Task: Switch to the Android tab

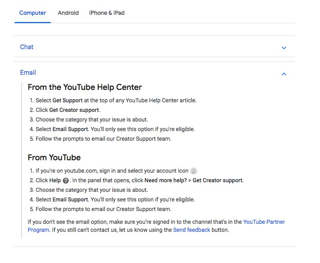Action: [68, 13]
